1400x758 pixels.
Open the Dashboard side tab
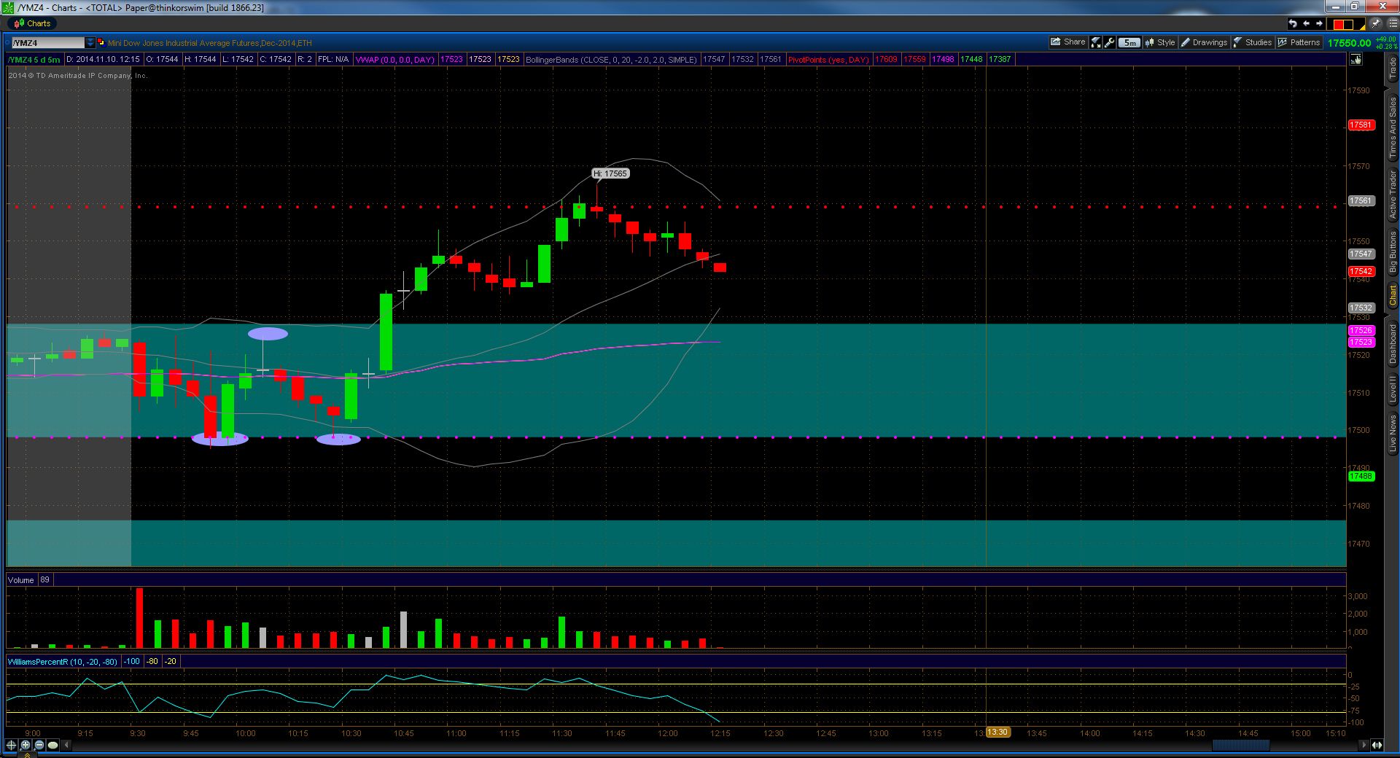coord(1392,343)
